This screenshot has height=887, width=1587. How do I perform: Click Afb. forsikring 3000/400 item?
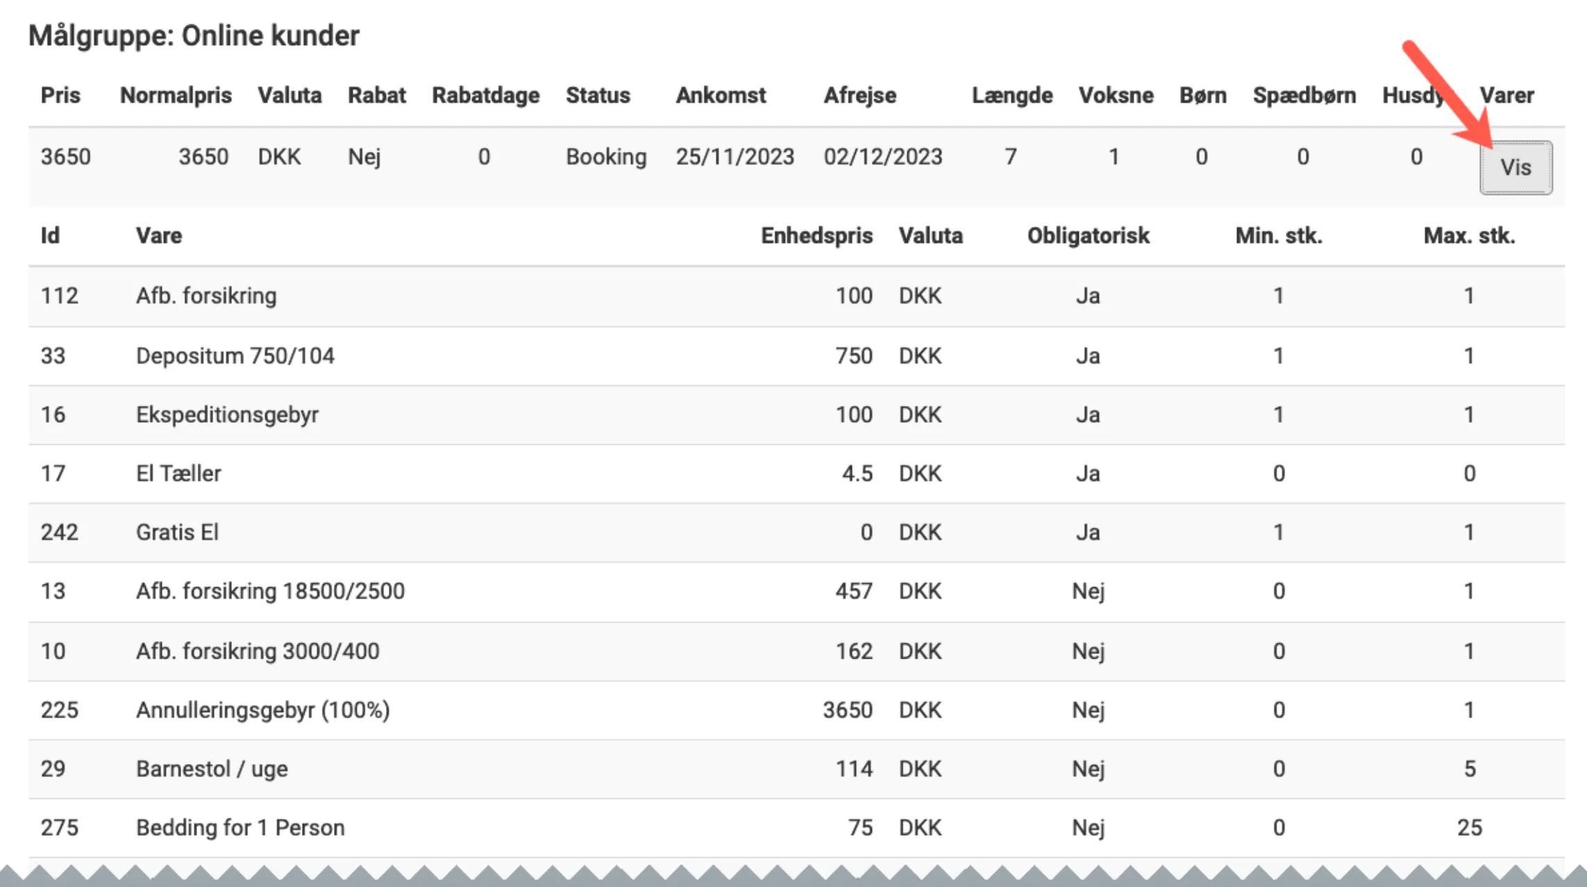point(258,651)
